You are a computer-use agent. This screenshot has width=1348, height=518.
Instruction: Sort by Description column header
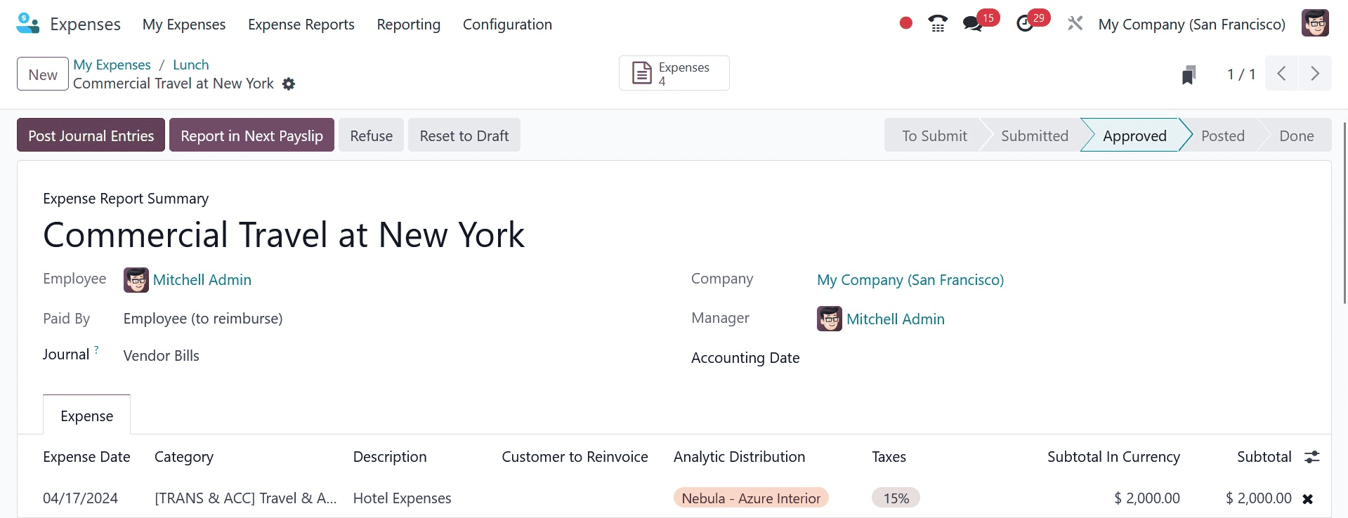click(390, 457)
